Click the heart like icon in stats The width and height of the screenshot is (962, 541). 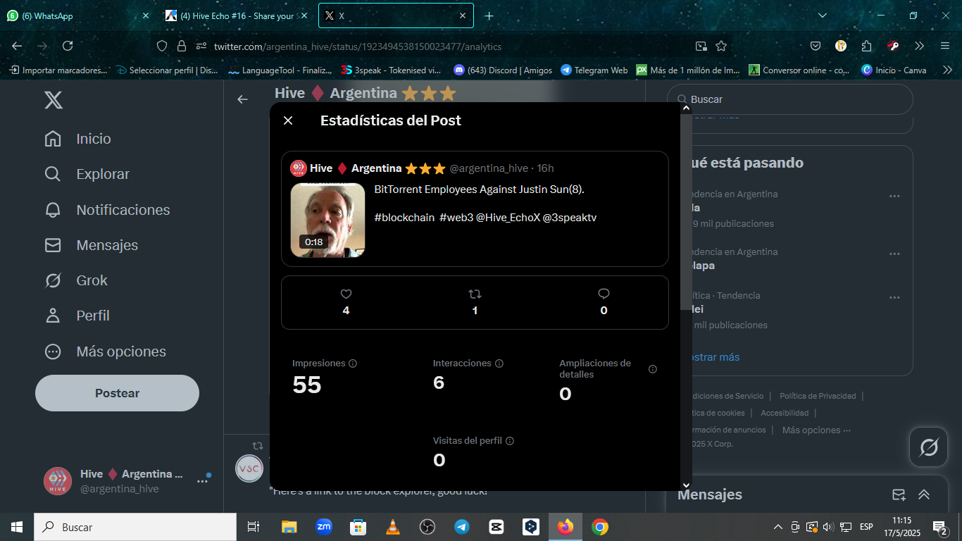pyautogui.click(x=346, y=294)
